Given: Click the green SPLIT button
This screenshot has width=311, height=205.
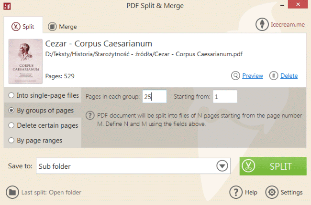Looking at the screenshot, I should click(x=273, y=166).
